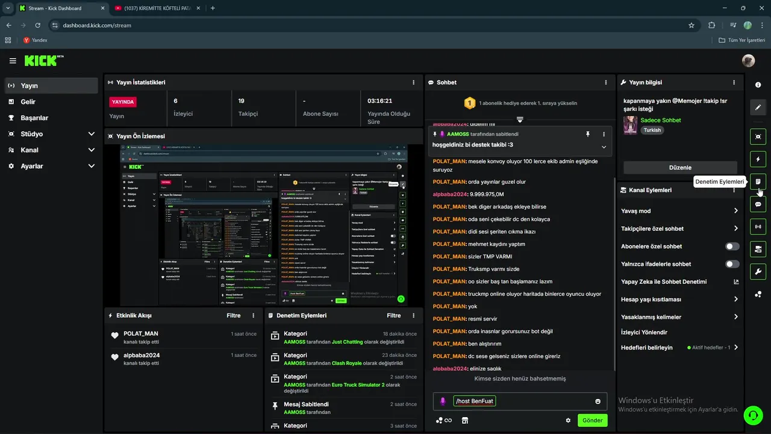
Task: Open Takipçilere özel sohbet chevron
Action: coord(735,228)
